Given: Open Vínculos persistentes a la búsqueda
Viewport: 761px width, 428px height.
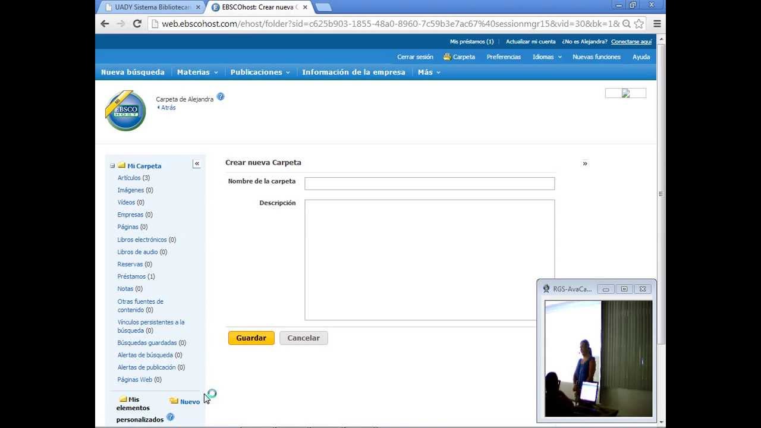Looking at the screenshot, I should click(x=151, y=326).
